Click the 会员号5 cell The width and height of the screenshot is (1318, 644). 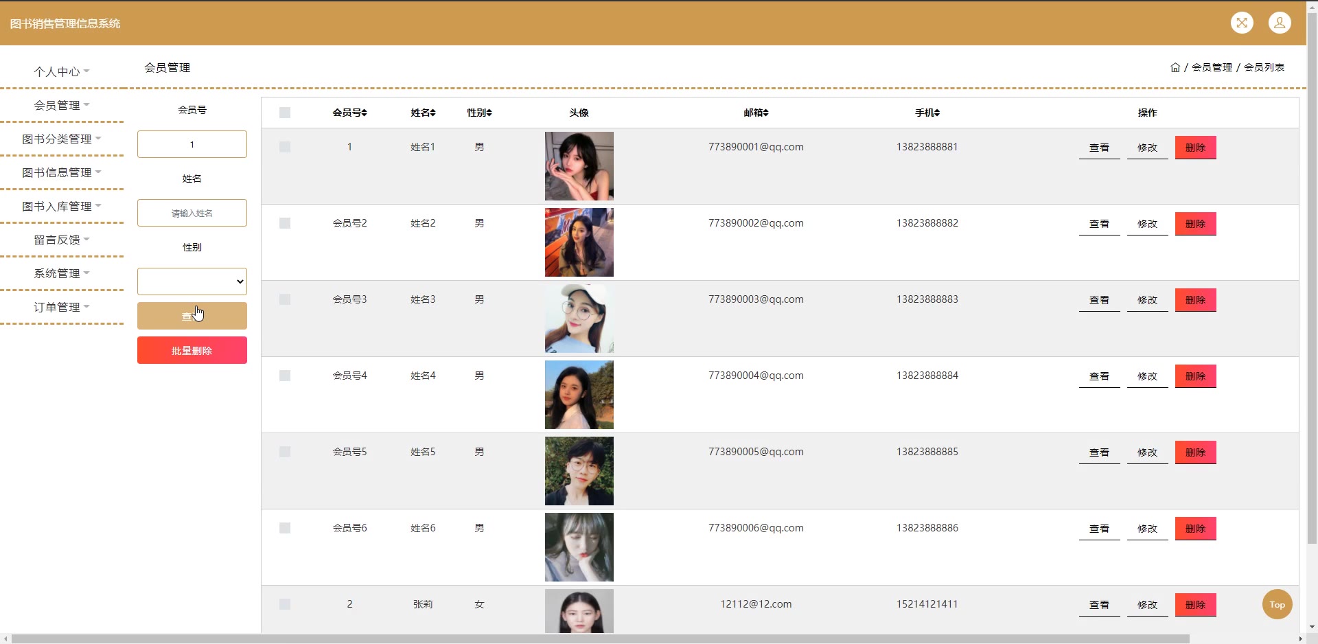tap(350, 452)
